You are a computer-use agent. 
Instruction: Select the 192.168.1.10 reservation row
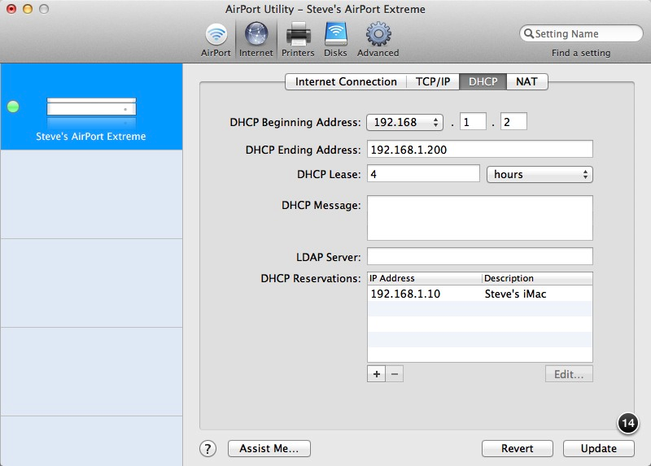point(480,294)
